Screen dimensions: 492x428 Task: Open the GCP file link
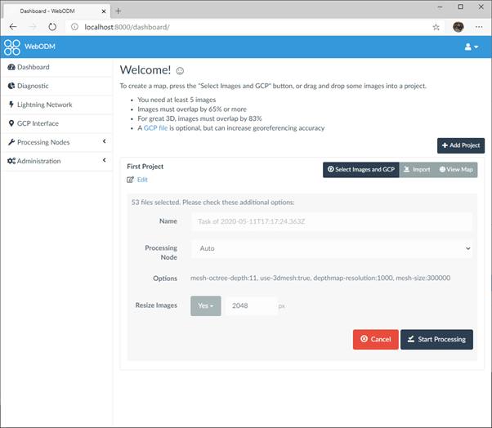click(155, 128)
